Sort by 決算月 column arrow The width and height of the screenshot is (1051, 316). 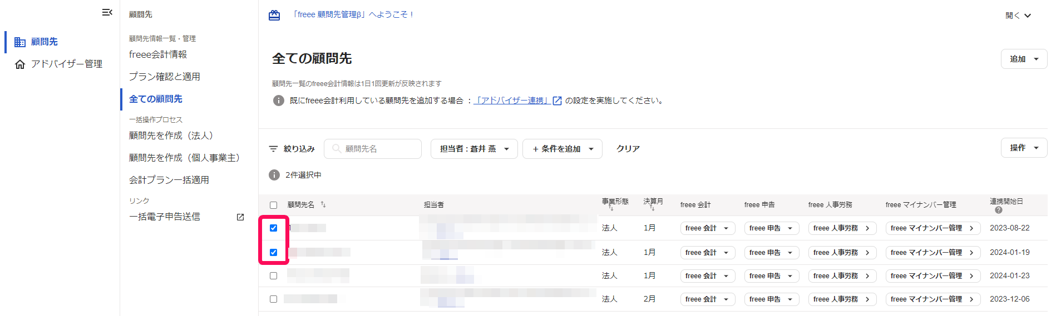coord(653,208)
